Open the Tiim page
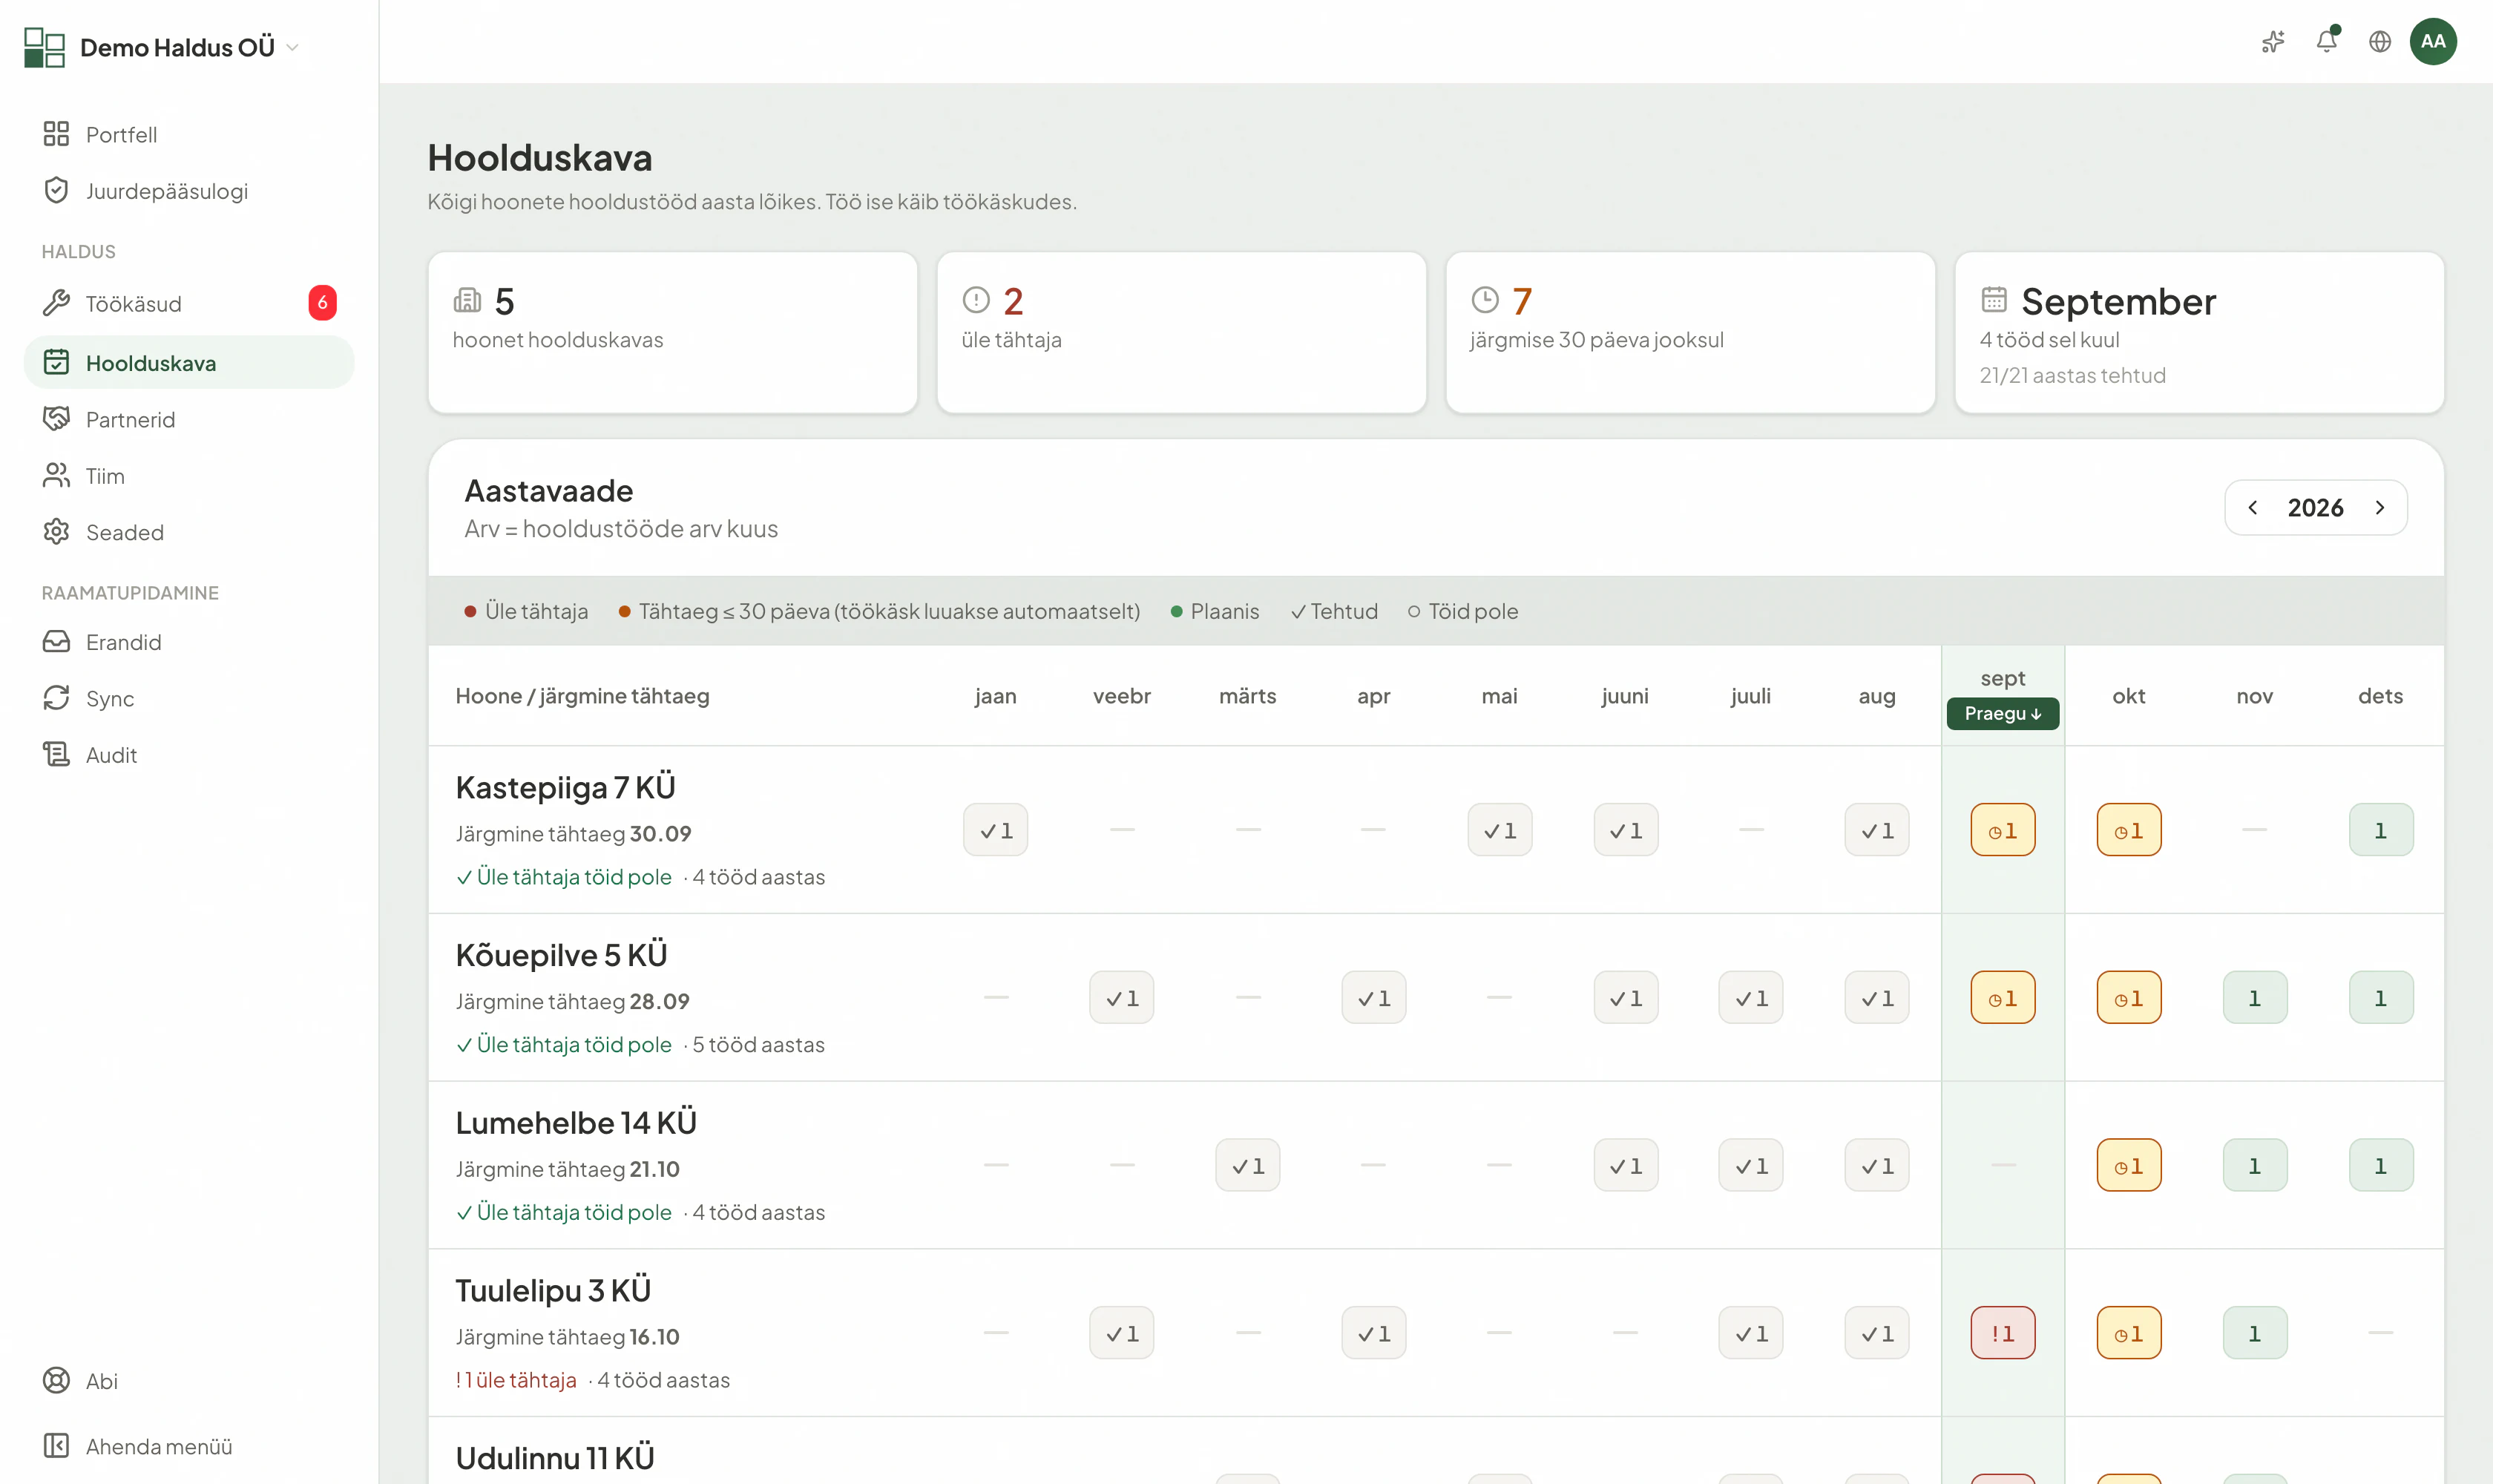The height and width of the screenshot is (1484, 2493). point(189,476)
